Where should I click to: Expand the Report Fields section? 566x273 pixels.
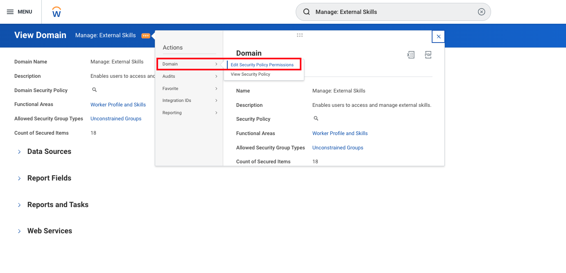tap(19, 178)
